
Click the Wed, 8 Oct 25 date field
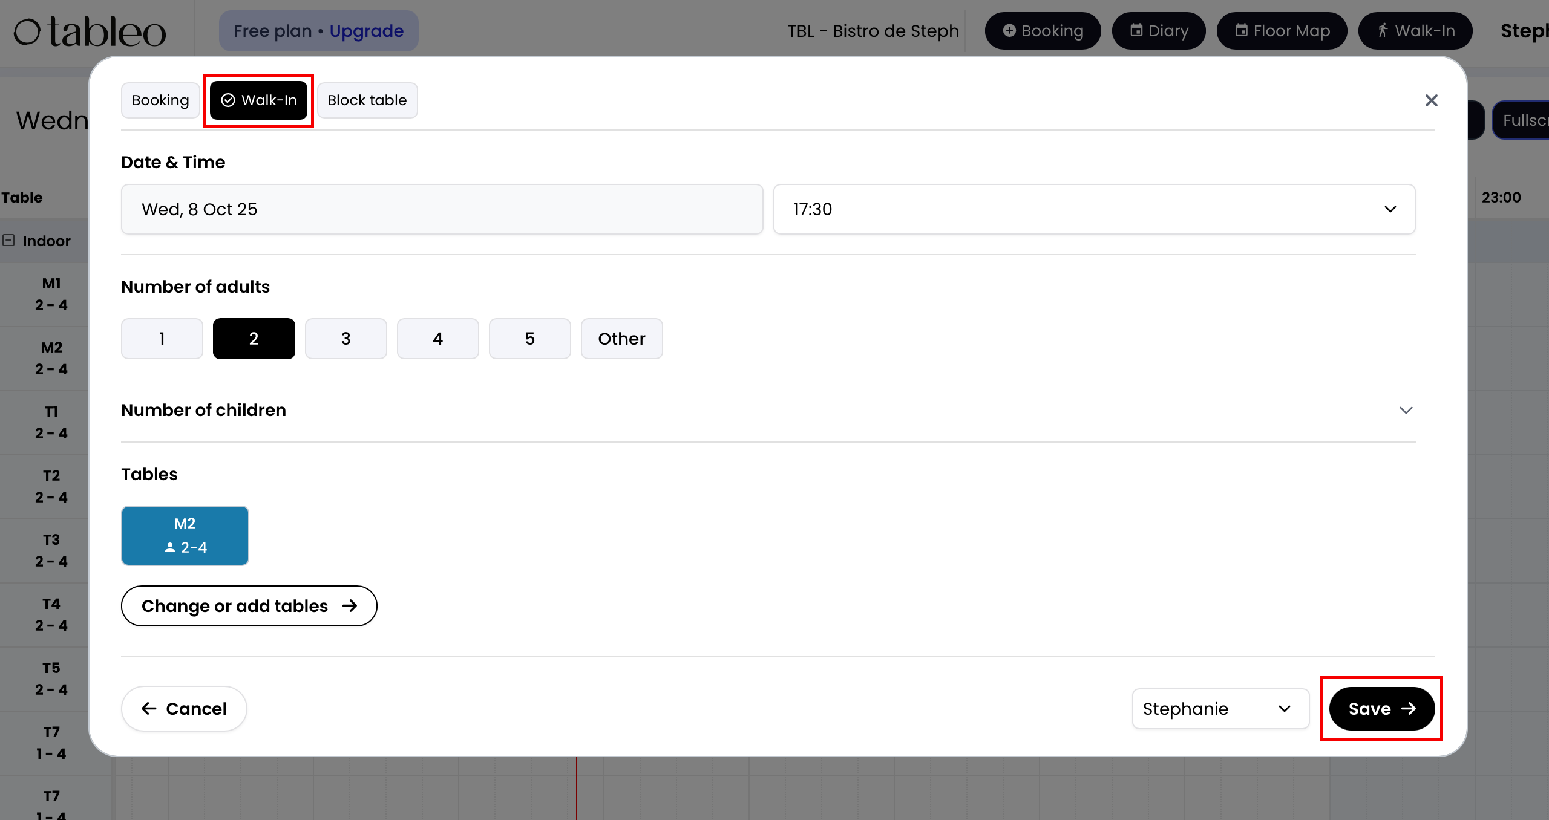tap(442, 209)
